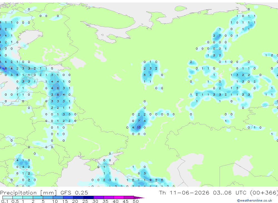Pick the 15–20 mm legend color swatch
This screenshot has width=278, height=203.
coord(68,197)
